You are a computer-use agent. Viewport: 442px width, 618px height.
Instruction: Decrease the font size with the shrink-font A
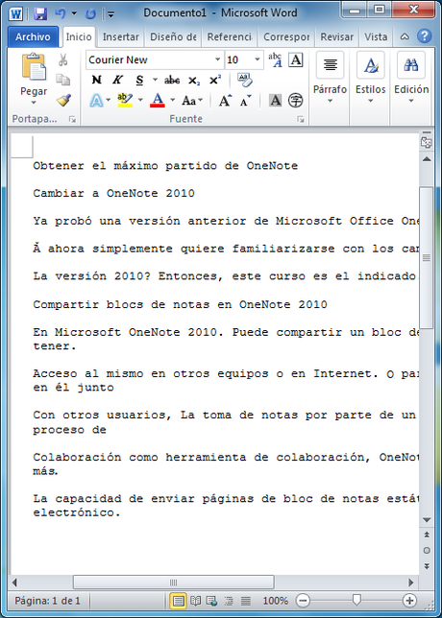click(x=245, y=101)
